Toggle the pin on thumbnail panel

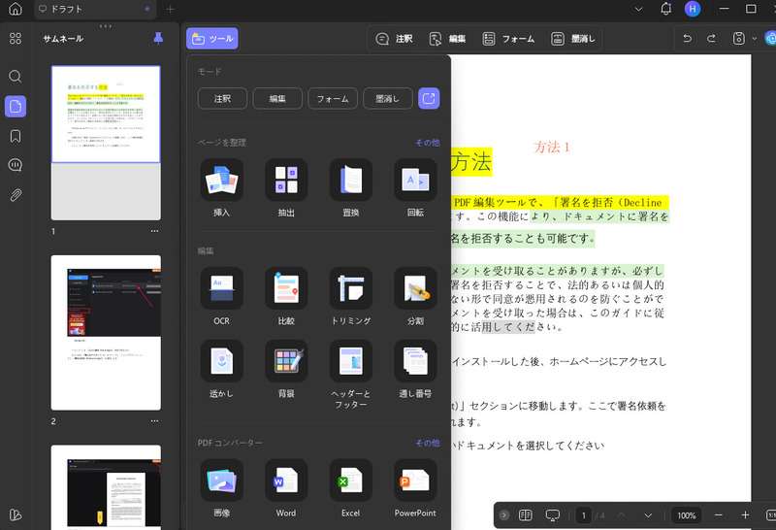tap(159, 38)
